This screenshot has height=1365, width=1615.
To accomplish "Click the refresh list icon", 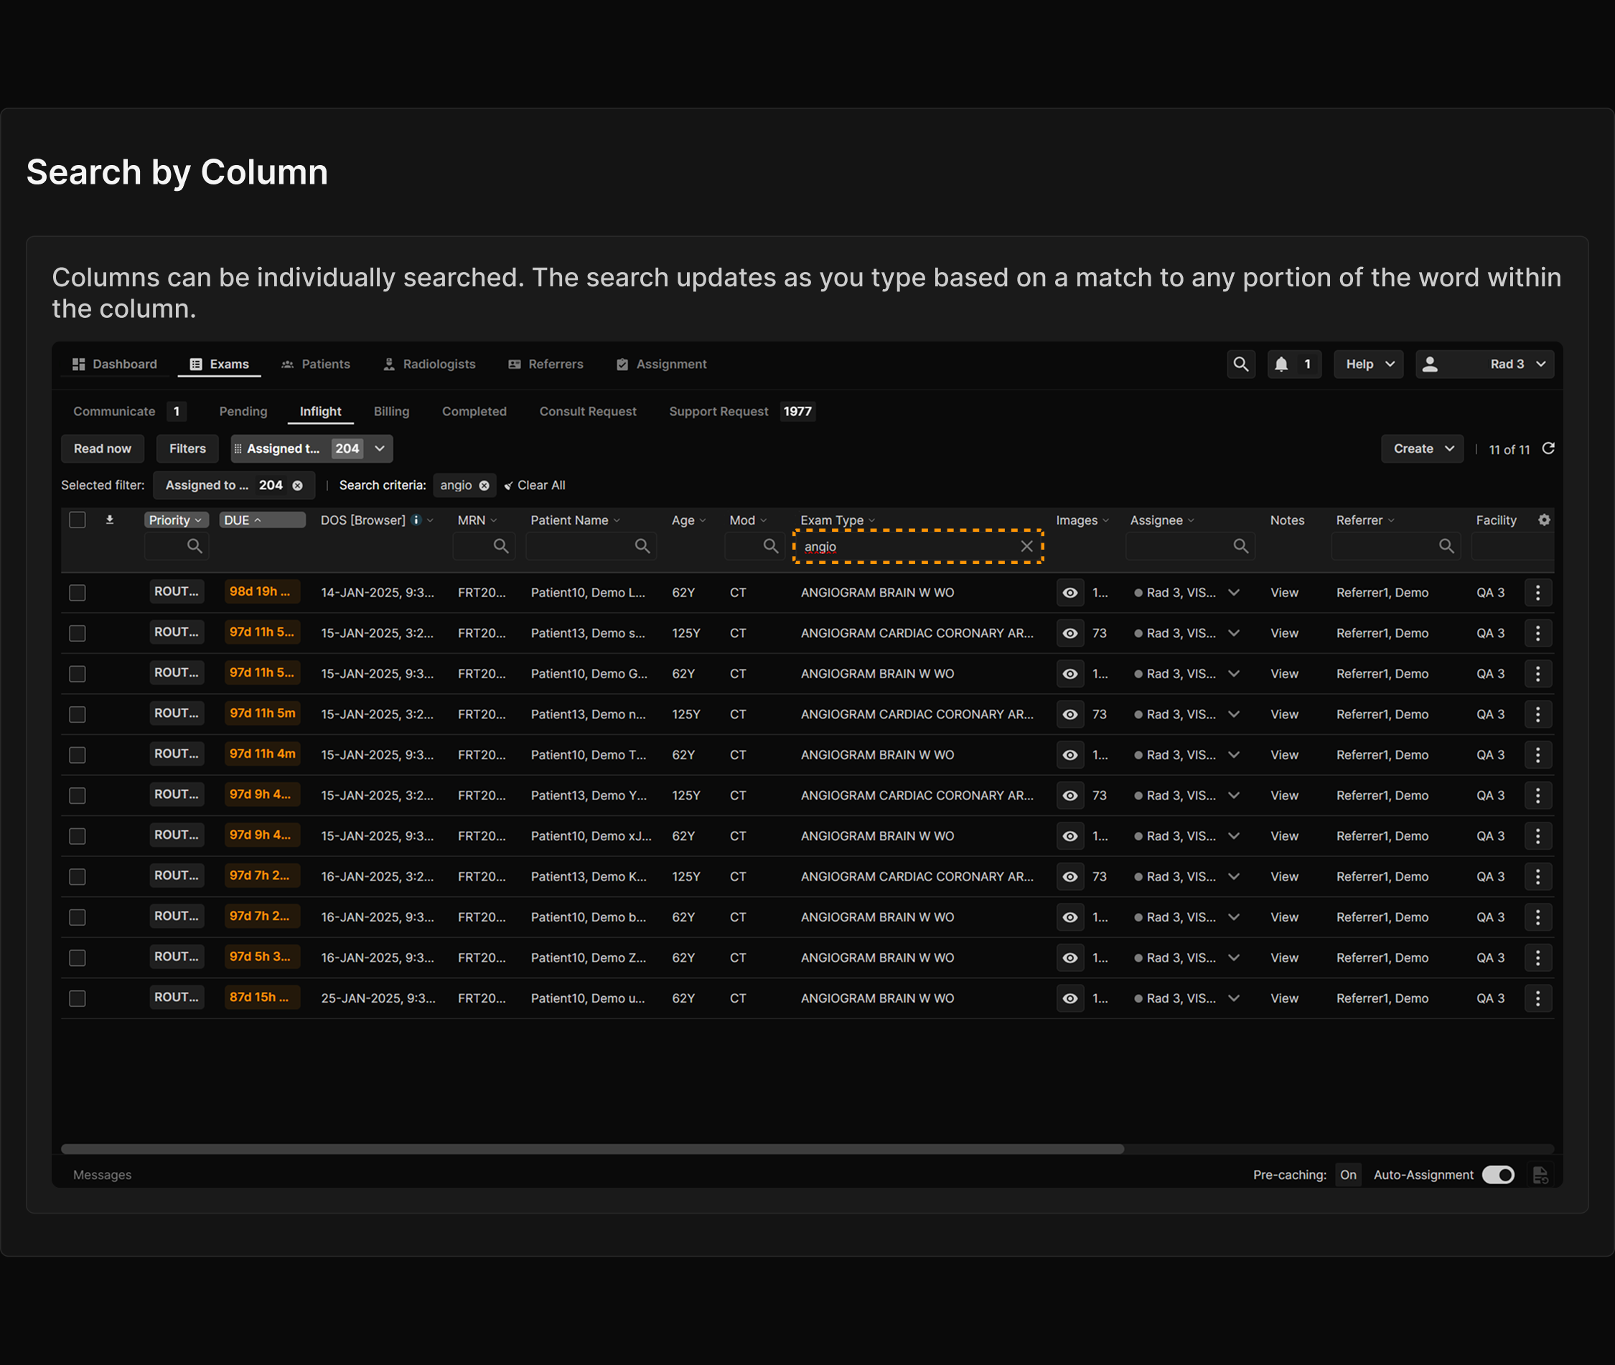I will [x=1548, y=449].
